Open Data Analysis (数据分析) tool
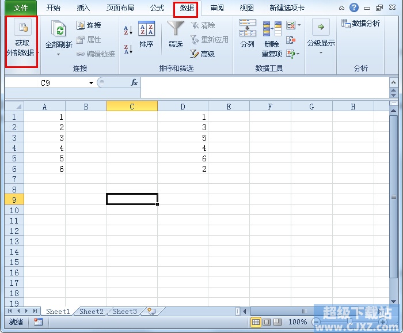The width and height of the screenshot is (403, 333). (x=360, y=24)
